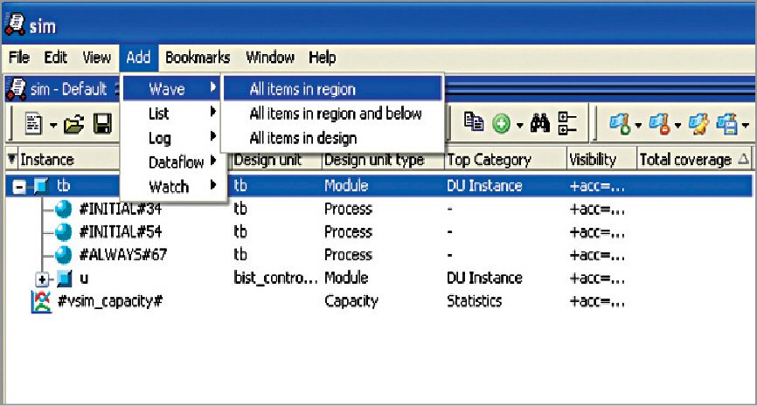Open dropdown arrow next to green Add icon
This screenshot has height=406, width=757.
(x=519, y=126)
